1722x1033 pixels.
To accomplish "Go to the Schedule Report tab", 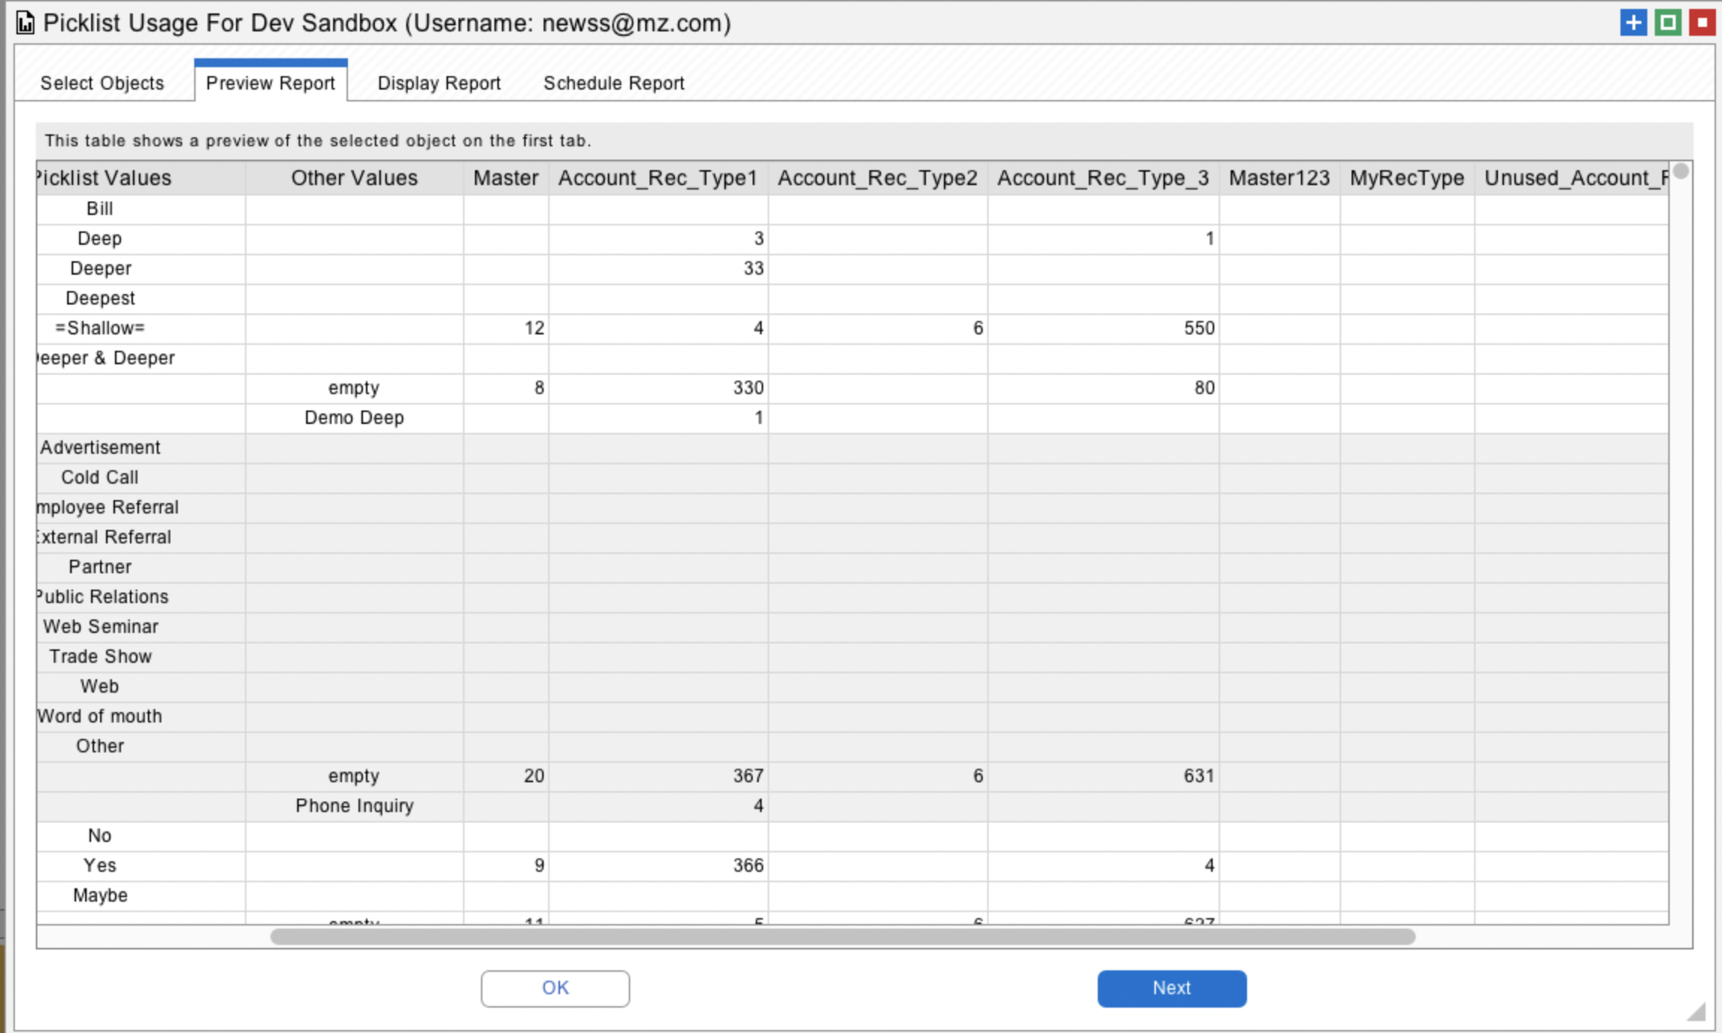I will (x=613, y=83).
